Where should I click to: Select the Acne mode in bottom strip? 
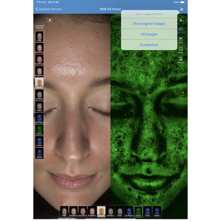click(x=148, y=211)
